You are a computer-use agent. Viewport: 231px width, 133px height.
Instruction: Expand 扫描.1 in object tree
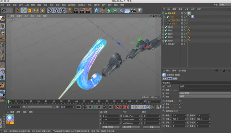point(163,40)
